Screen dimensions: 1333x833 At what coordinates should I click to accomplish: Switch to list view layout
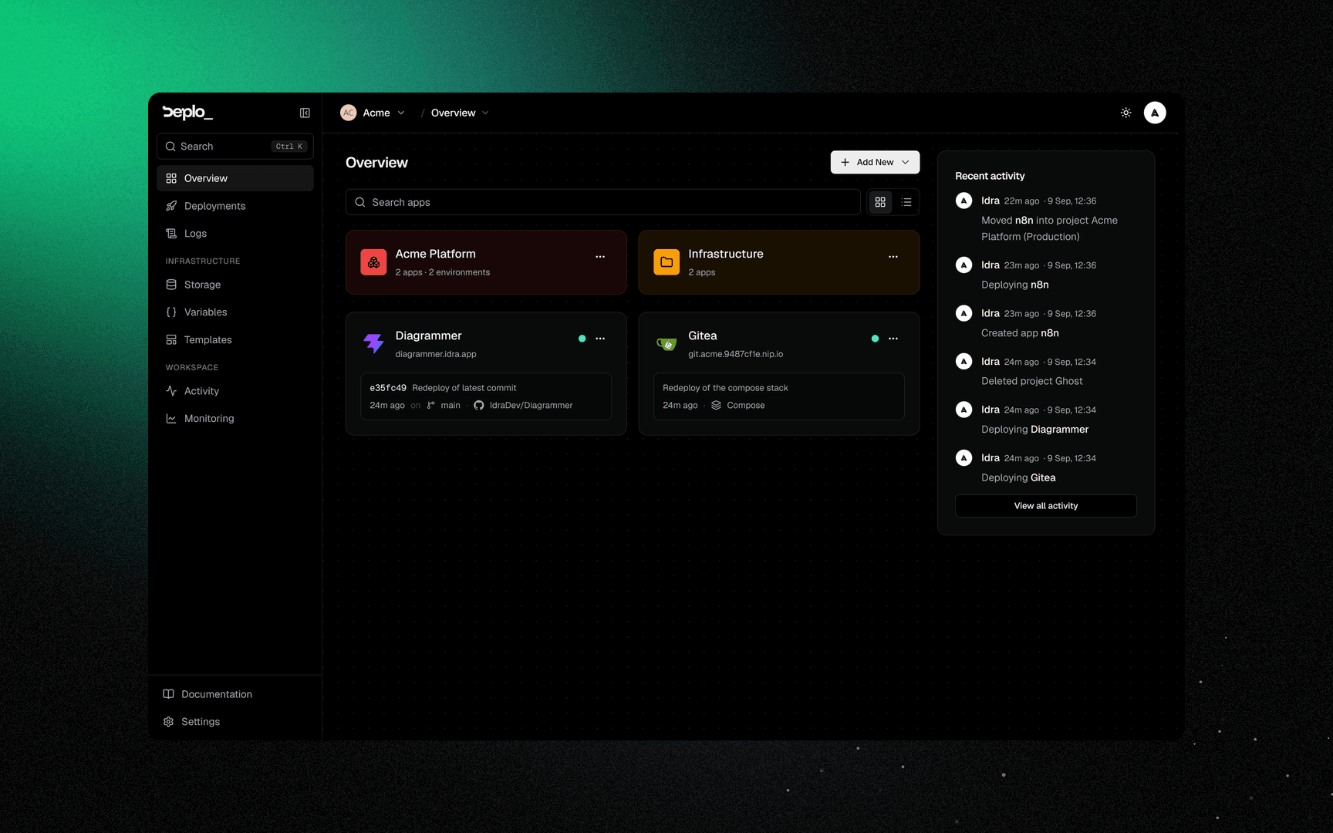click(906, 202)
